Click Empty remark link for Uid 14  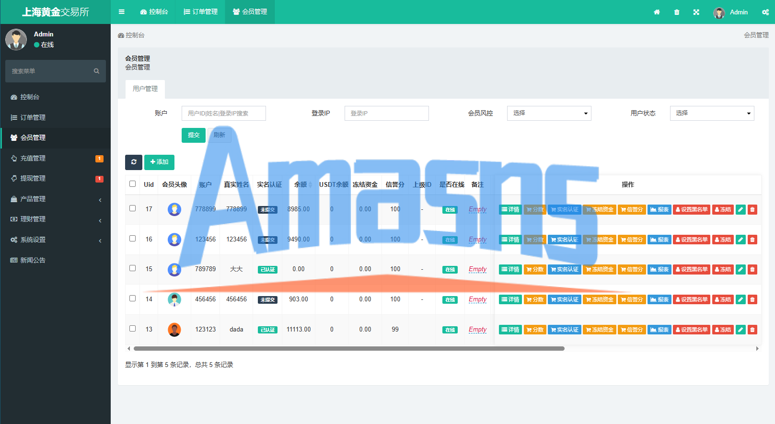point(477,299)
